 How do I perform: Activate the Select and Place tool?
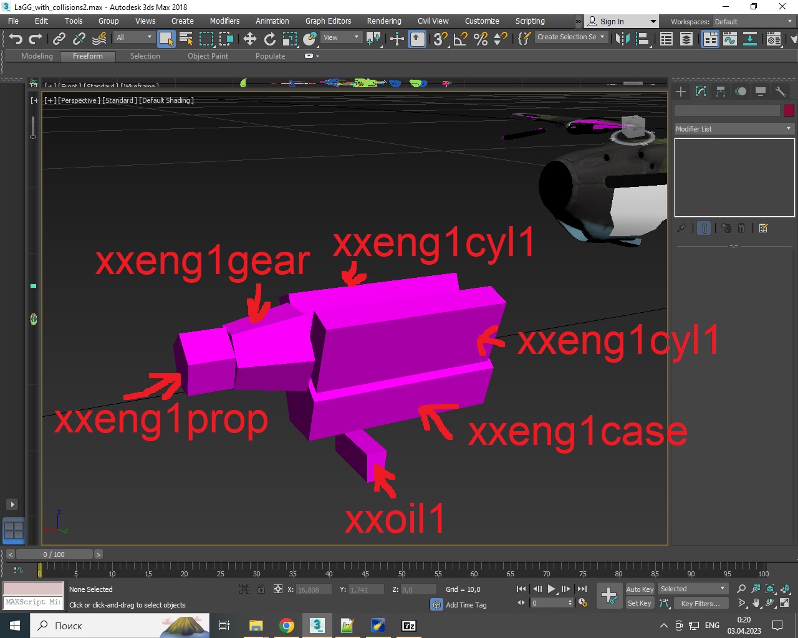pyautogui.click(x=310, y=39)
